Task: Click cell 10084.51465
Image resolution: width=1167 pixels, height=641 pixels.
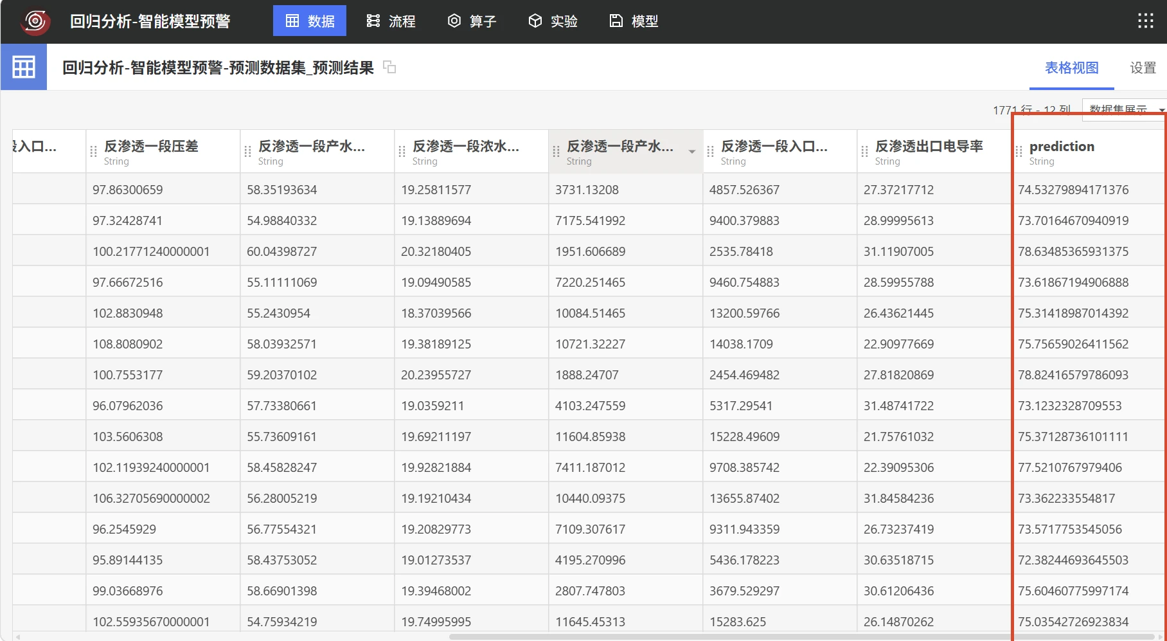Action: (626, 313)
